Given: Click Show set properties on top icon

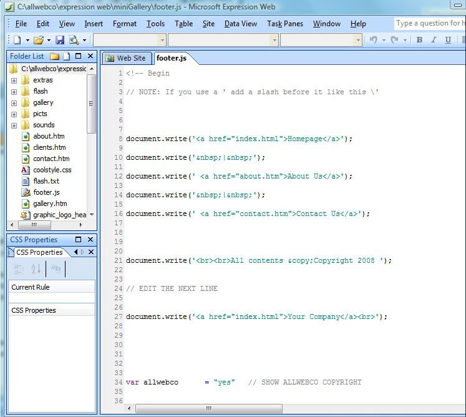Looking at the screenshot, I should pos(56,269).
